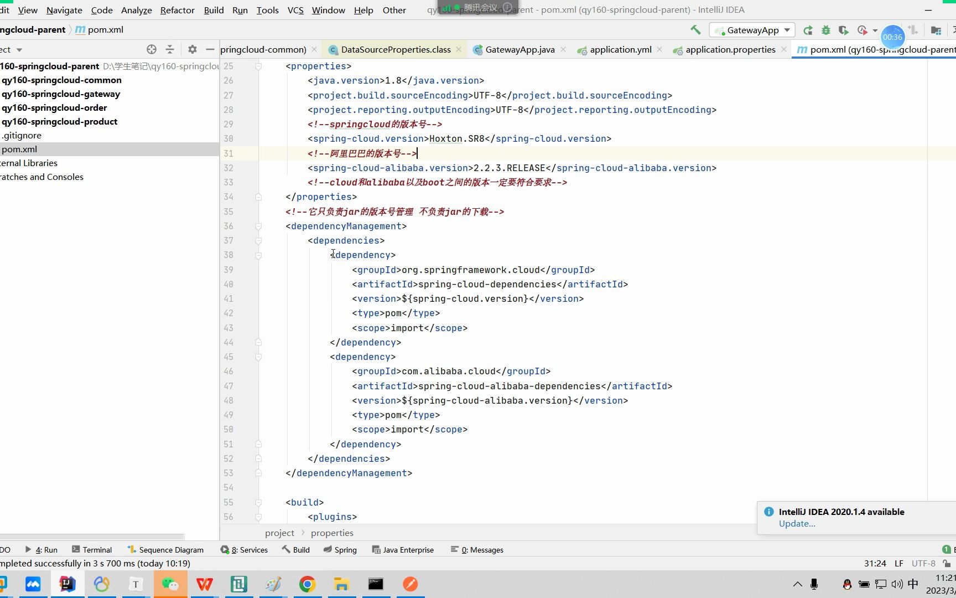
Task: Expand the profiler options dropdown arrow
Action: [875, 30]
